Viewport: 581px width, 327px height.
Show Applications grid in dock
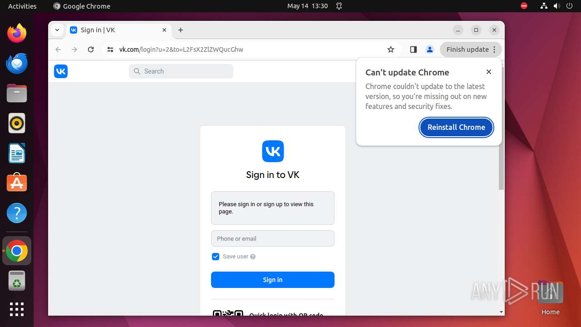click(17, 309)
